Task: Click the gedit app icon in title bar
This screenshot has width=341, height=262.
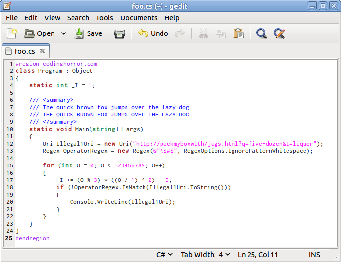Action: pos(7,6)
